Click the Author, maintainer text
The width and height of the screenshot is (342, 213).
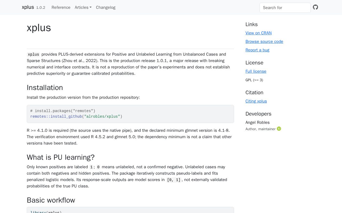(261, 129)
